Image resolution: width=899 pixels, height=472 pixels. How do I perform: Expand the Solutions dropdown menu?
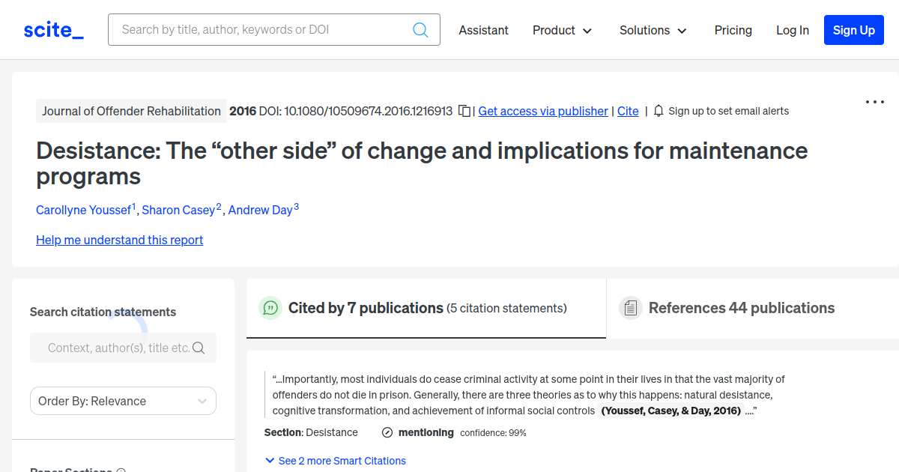point(653,30)
